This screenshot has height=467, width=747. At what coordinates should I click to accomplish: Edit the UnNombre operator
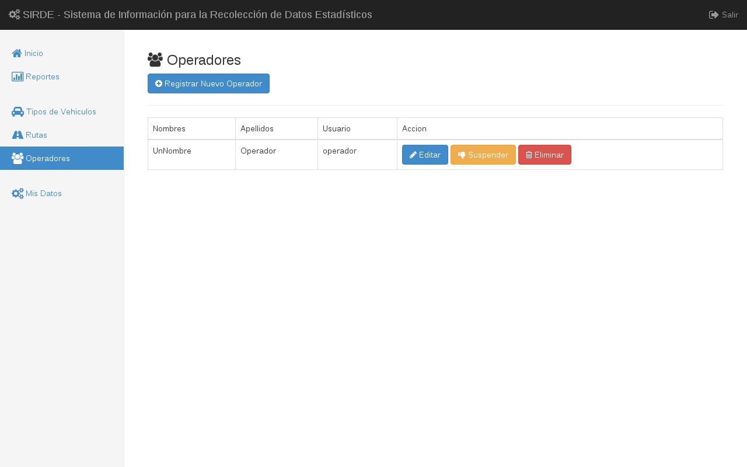pyautogui.click(x=425, y=155)
